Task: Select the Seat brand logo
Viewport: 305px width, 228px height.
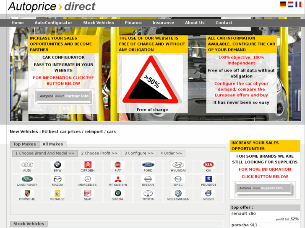Action: [88, 193]
